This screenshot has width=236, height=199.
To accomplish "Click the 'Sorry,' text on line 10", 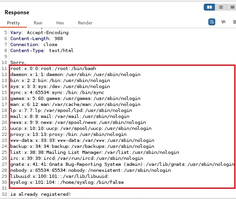I will tap(18, 63).
